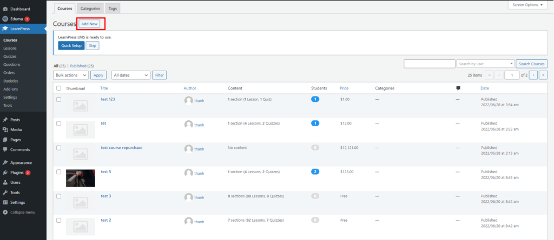Click the placeholder thumbnail for test 123
554x240 pixels.
coord(81,105)
